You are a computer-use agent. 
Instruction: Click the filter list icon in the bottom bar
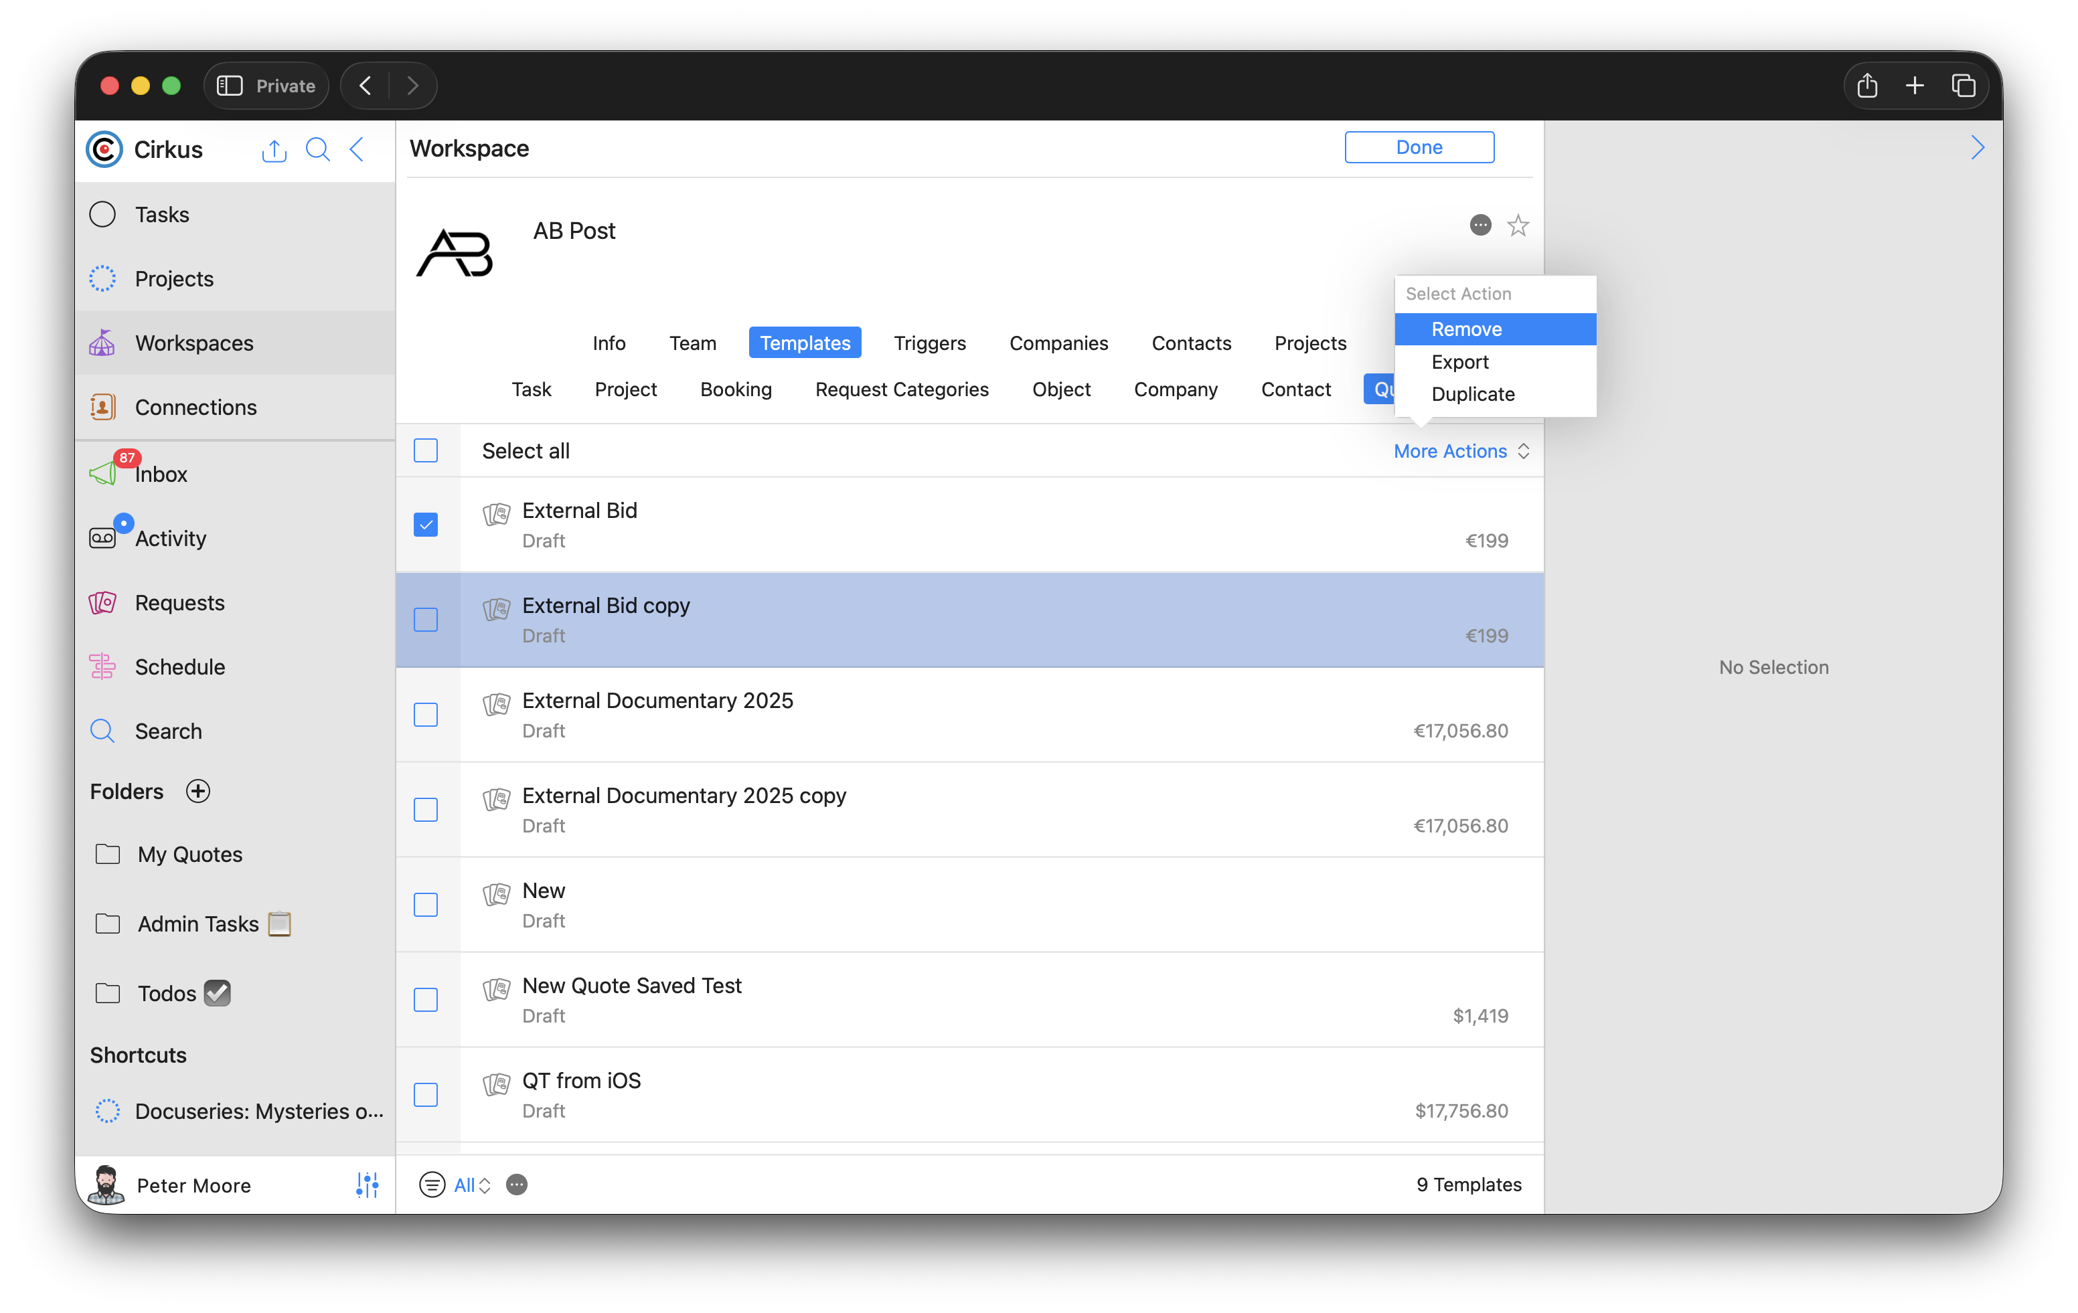pos(432,1185)
